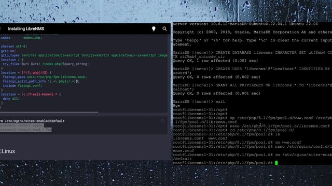Click the 'fastcgi_pass unix:/run/php-fpm-librenms.sock' line

45,77
